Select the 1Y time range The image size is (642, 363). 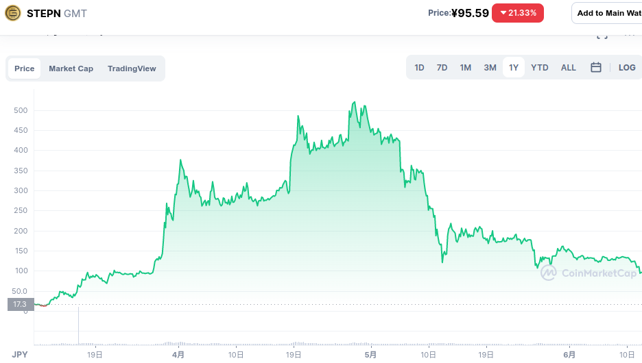tap(513, 68)
